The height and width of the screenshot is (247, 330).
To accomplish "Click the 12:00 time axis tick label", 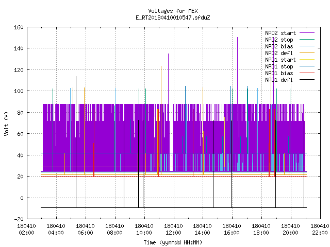I will click(173, 233).
